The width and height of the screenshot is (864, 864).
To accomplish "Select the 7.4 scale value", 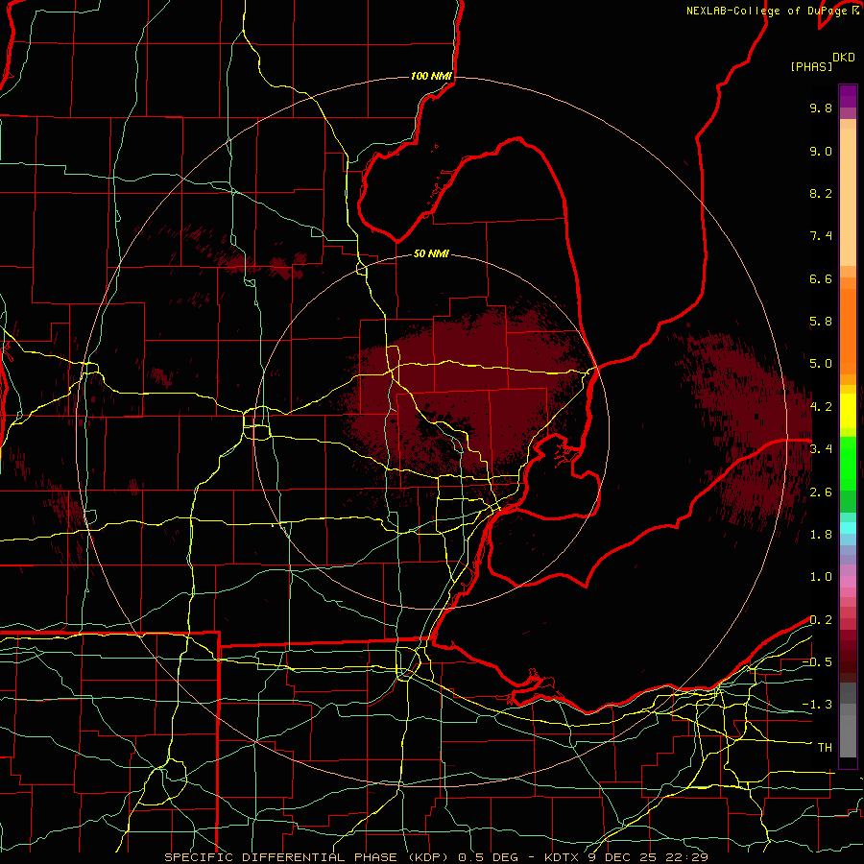I will (x=821, y=236).
